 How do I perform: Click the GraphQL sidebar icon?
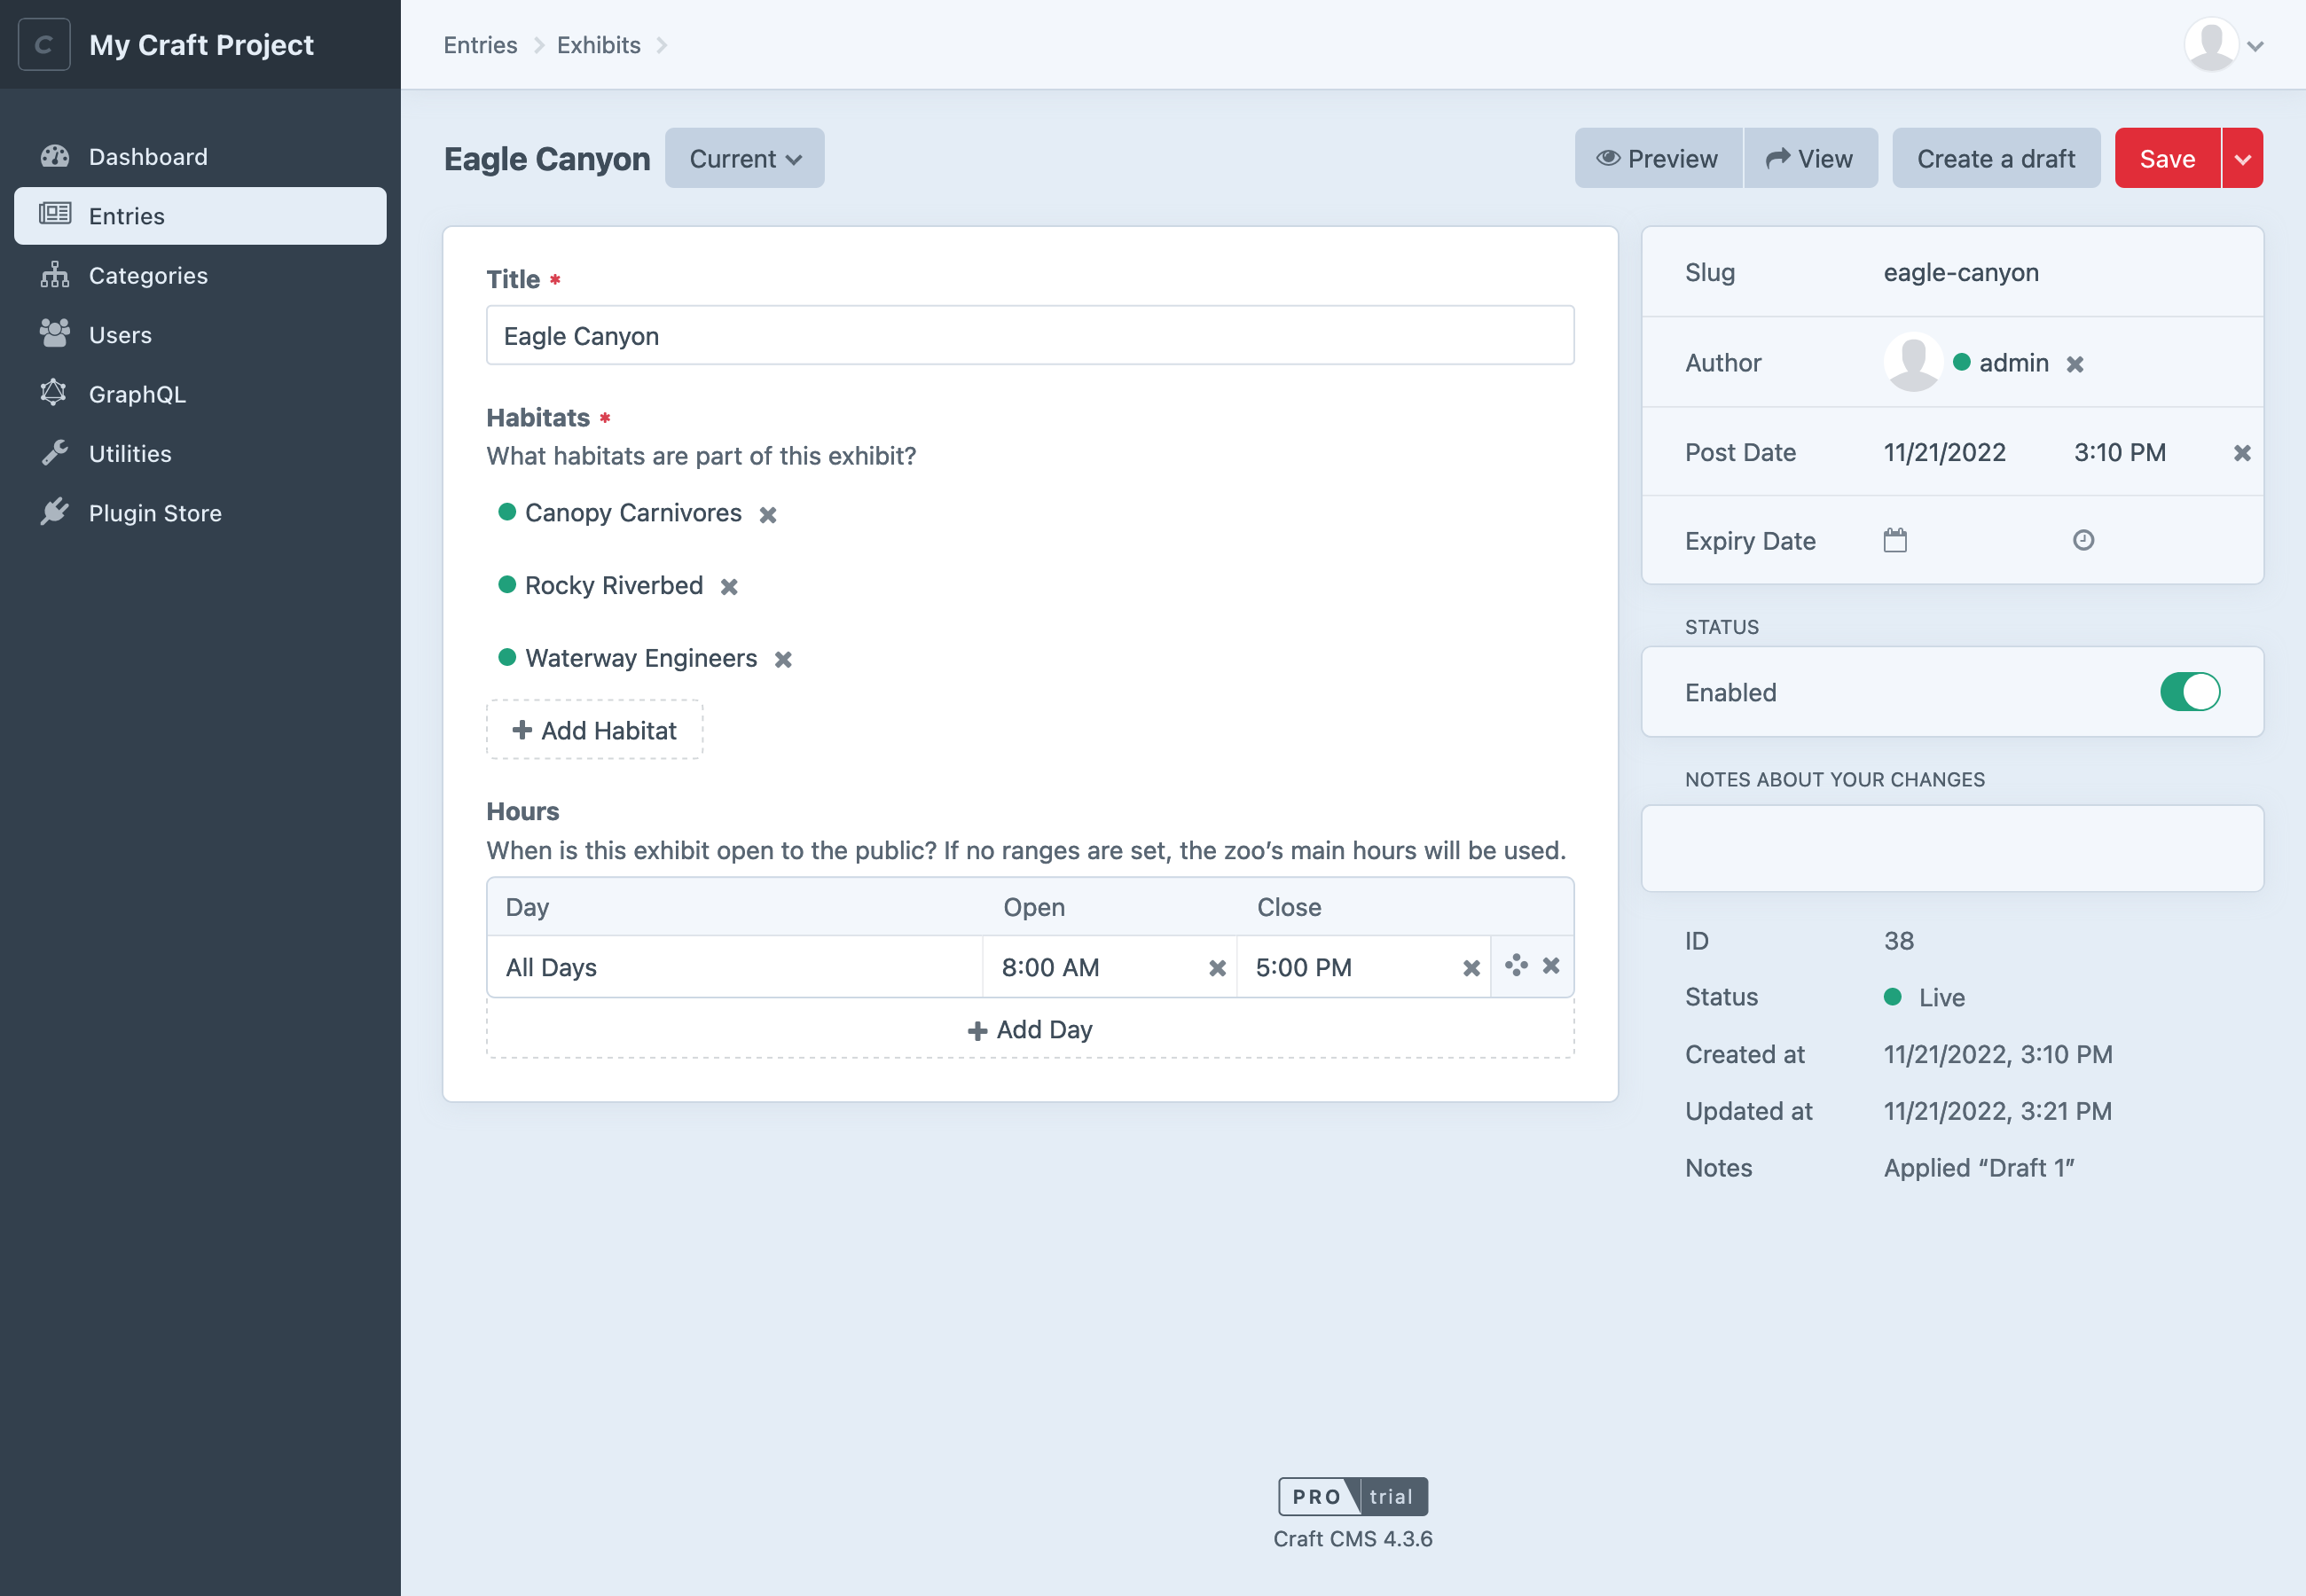tap(56, 393)
